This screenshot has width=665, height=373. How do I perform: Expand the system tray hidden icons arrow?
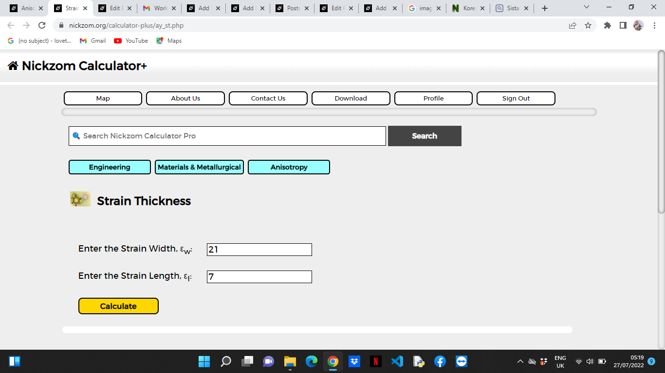(520, 361)
